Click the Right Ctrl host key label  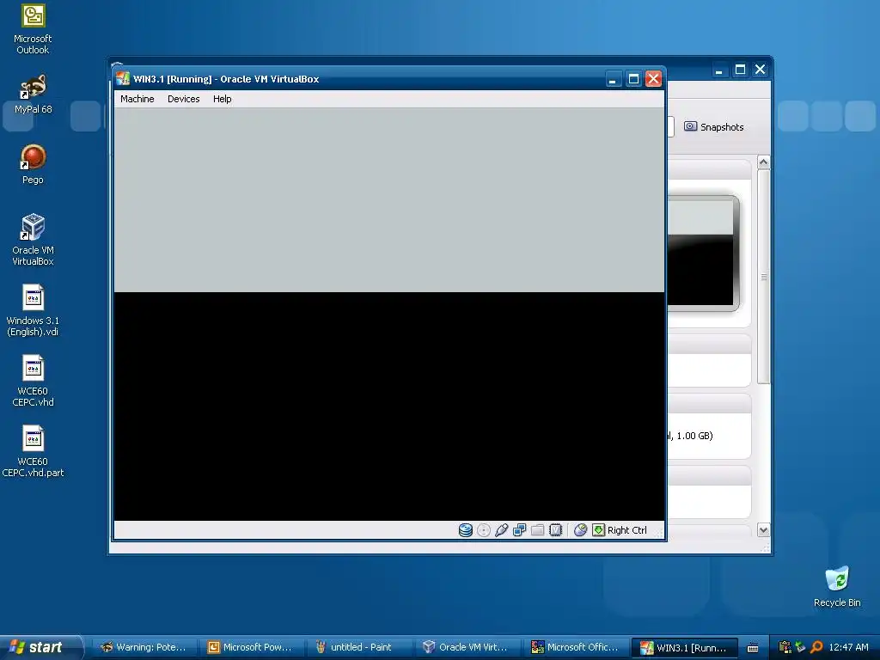pyautogui.click(x=626, y=530)
